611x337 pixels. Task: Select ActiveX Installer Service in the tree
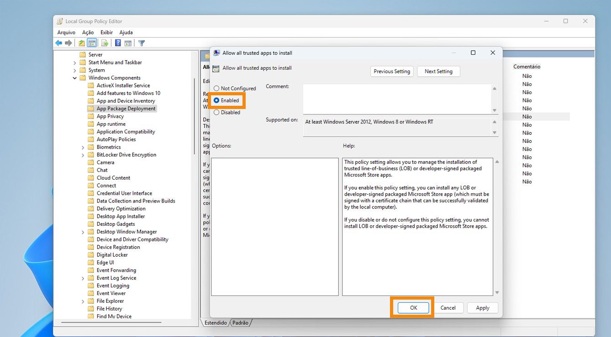pyautogui.click(x=123, y=85)
